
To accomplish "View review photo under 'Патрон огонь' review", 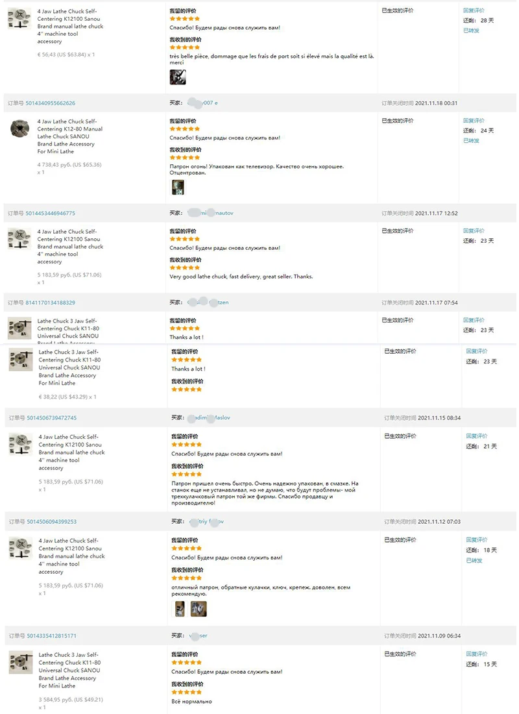I will tap(178, 187).
